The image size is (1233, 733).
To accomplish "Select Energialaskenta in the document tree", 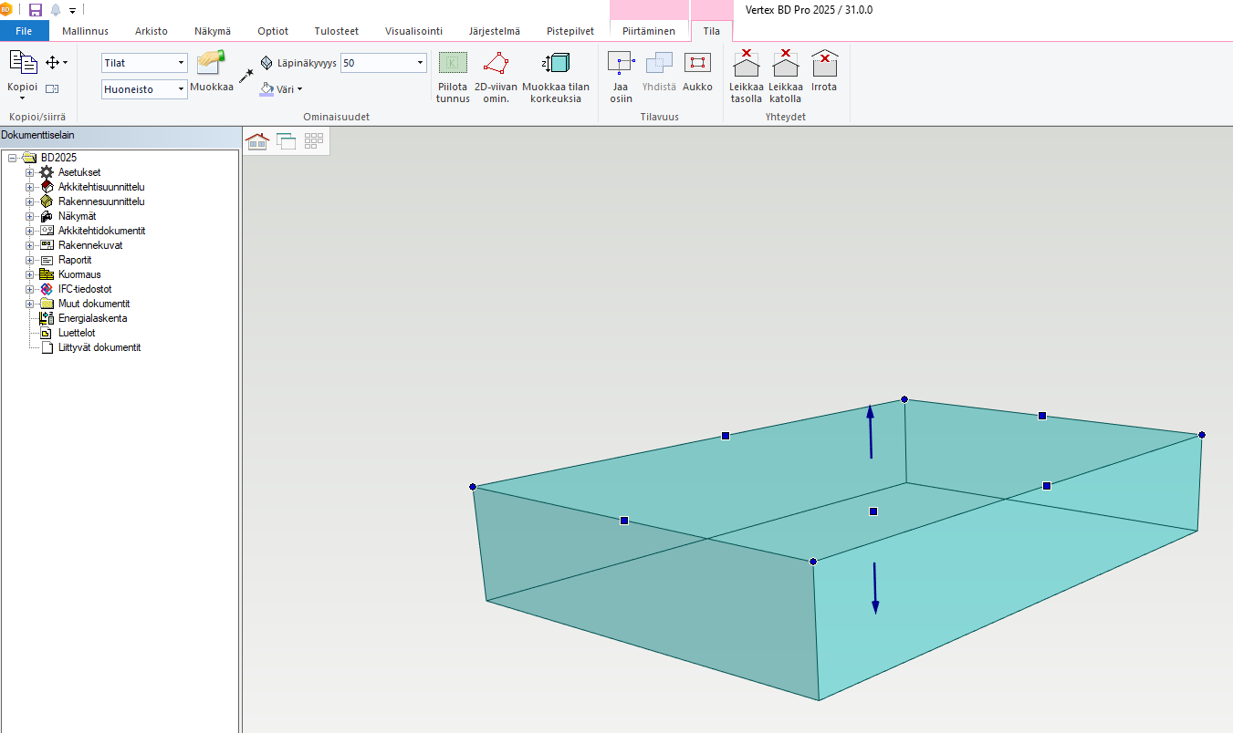I will [92, 318].
